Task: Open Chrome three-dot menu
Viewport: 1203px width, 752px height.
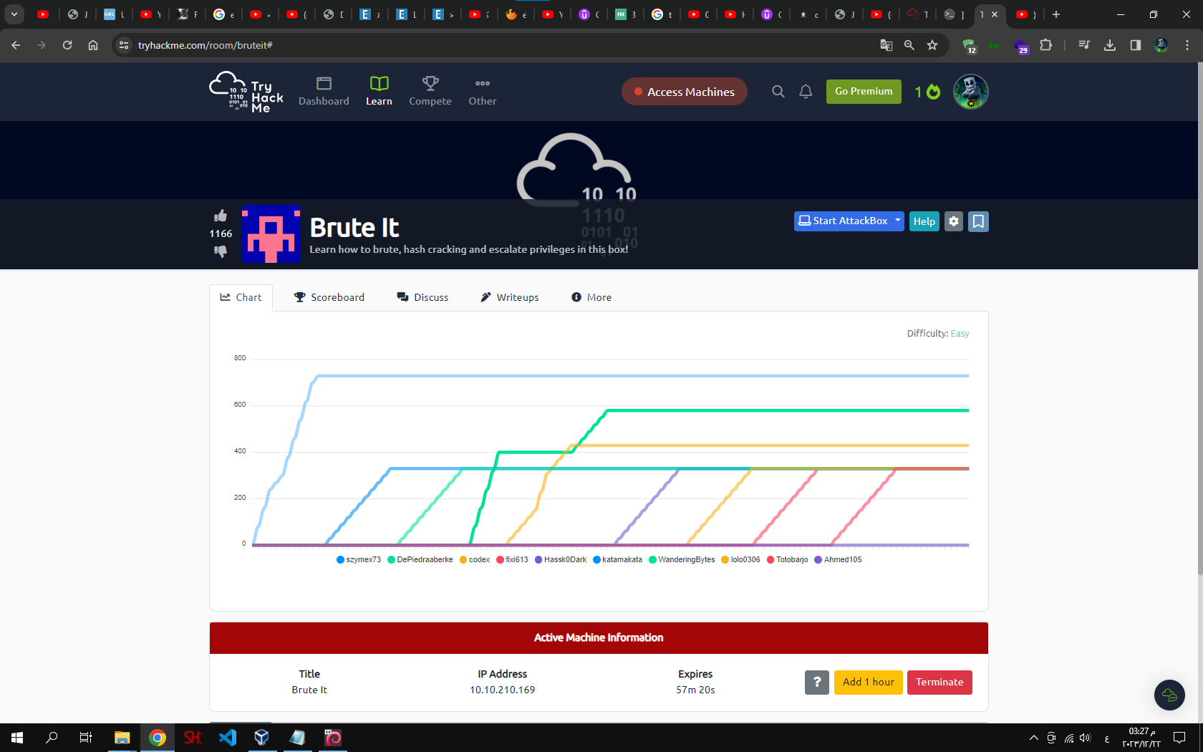Action: (1187, 45)
